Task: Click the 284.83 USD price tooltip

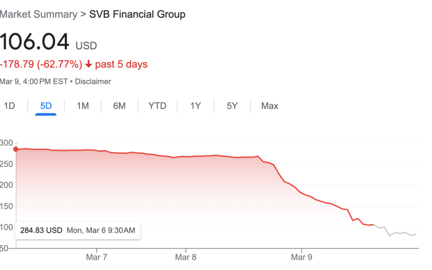Action: click(x=78, y=230)
